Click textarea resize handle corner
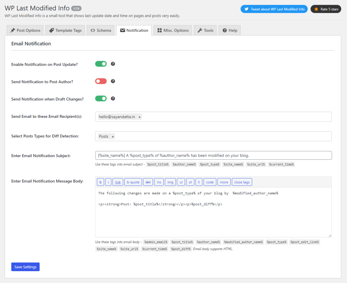Screen dimensions: 347x283 click(x=330, y=236)
